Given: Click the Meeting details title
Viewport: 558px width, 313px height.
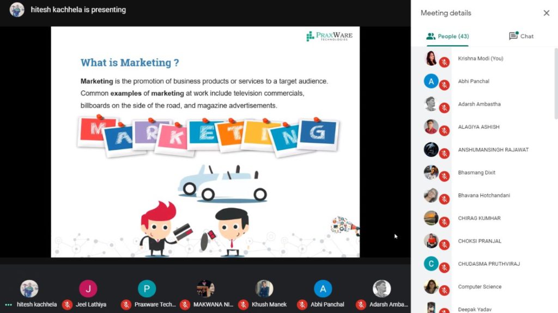Looking at the screenshot, I should pos(446,13).
